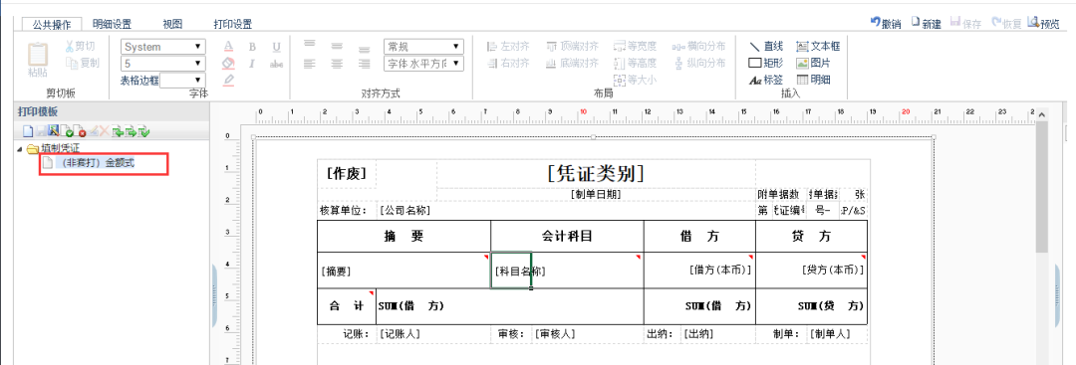Open the 字体水平方向 text direction dropdown
1076x365 pixels.
(x=423, y=64)
